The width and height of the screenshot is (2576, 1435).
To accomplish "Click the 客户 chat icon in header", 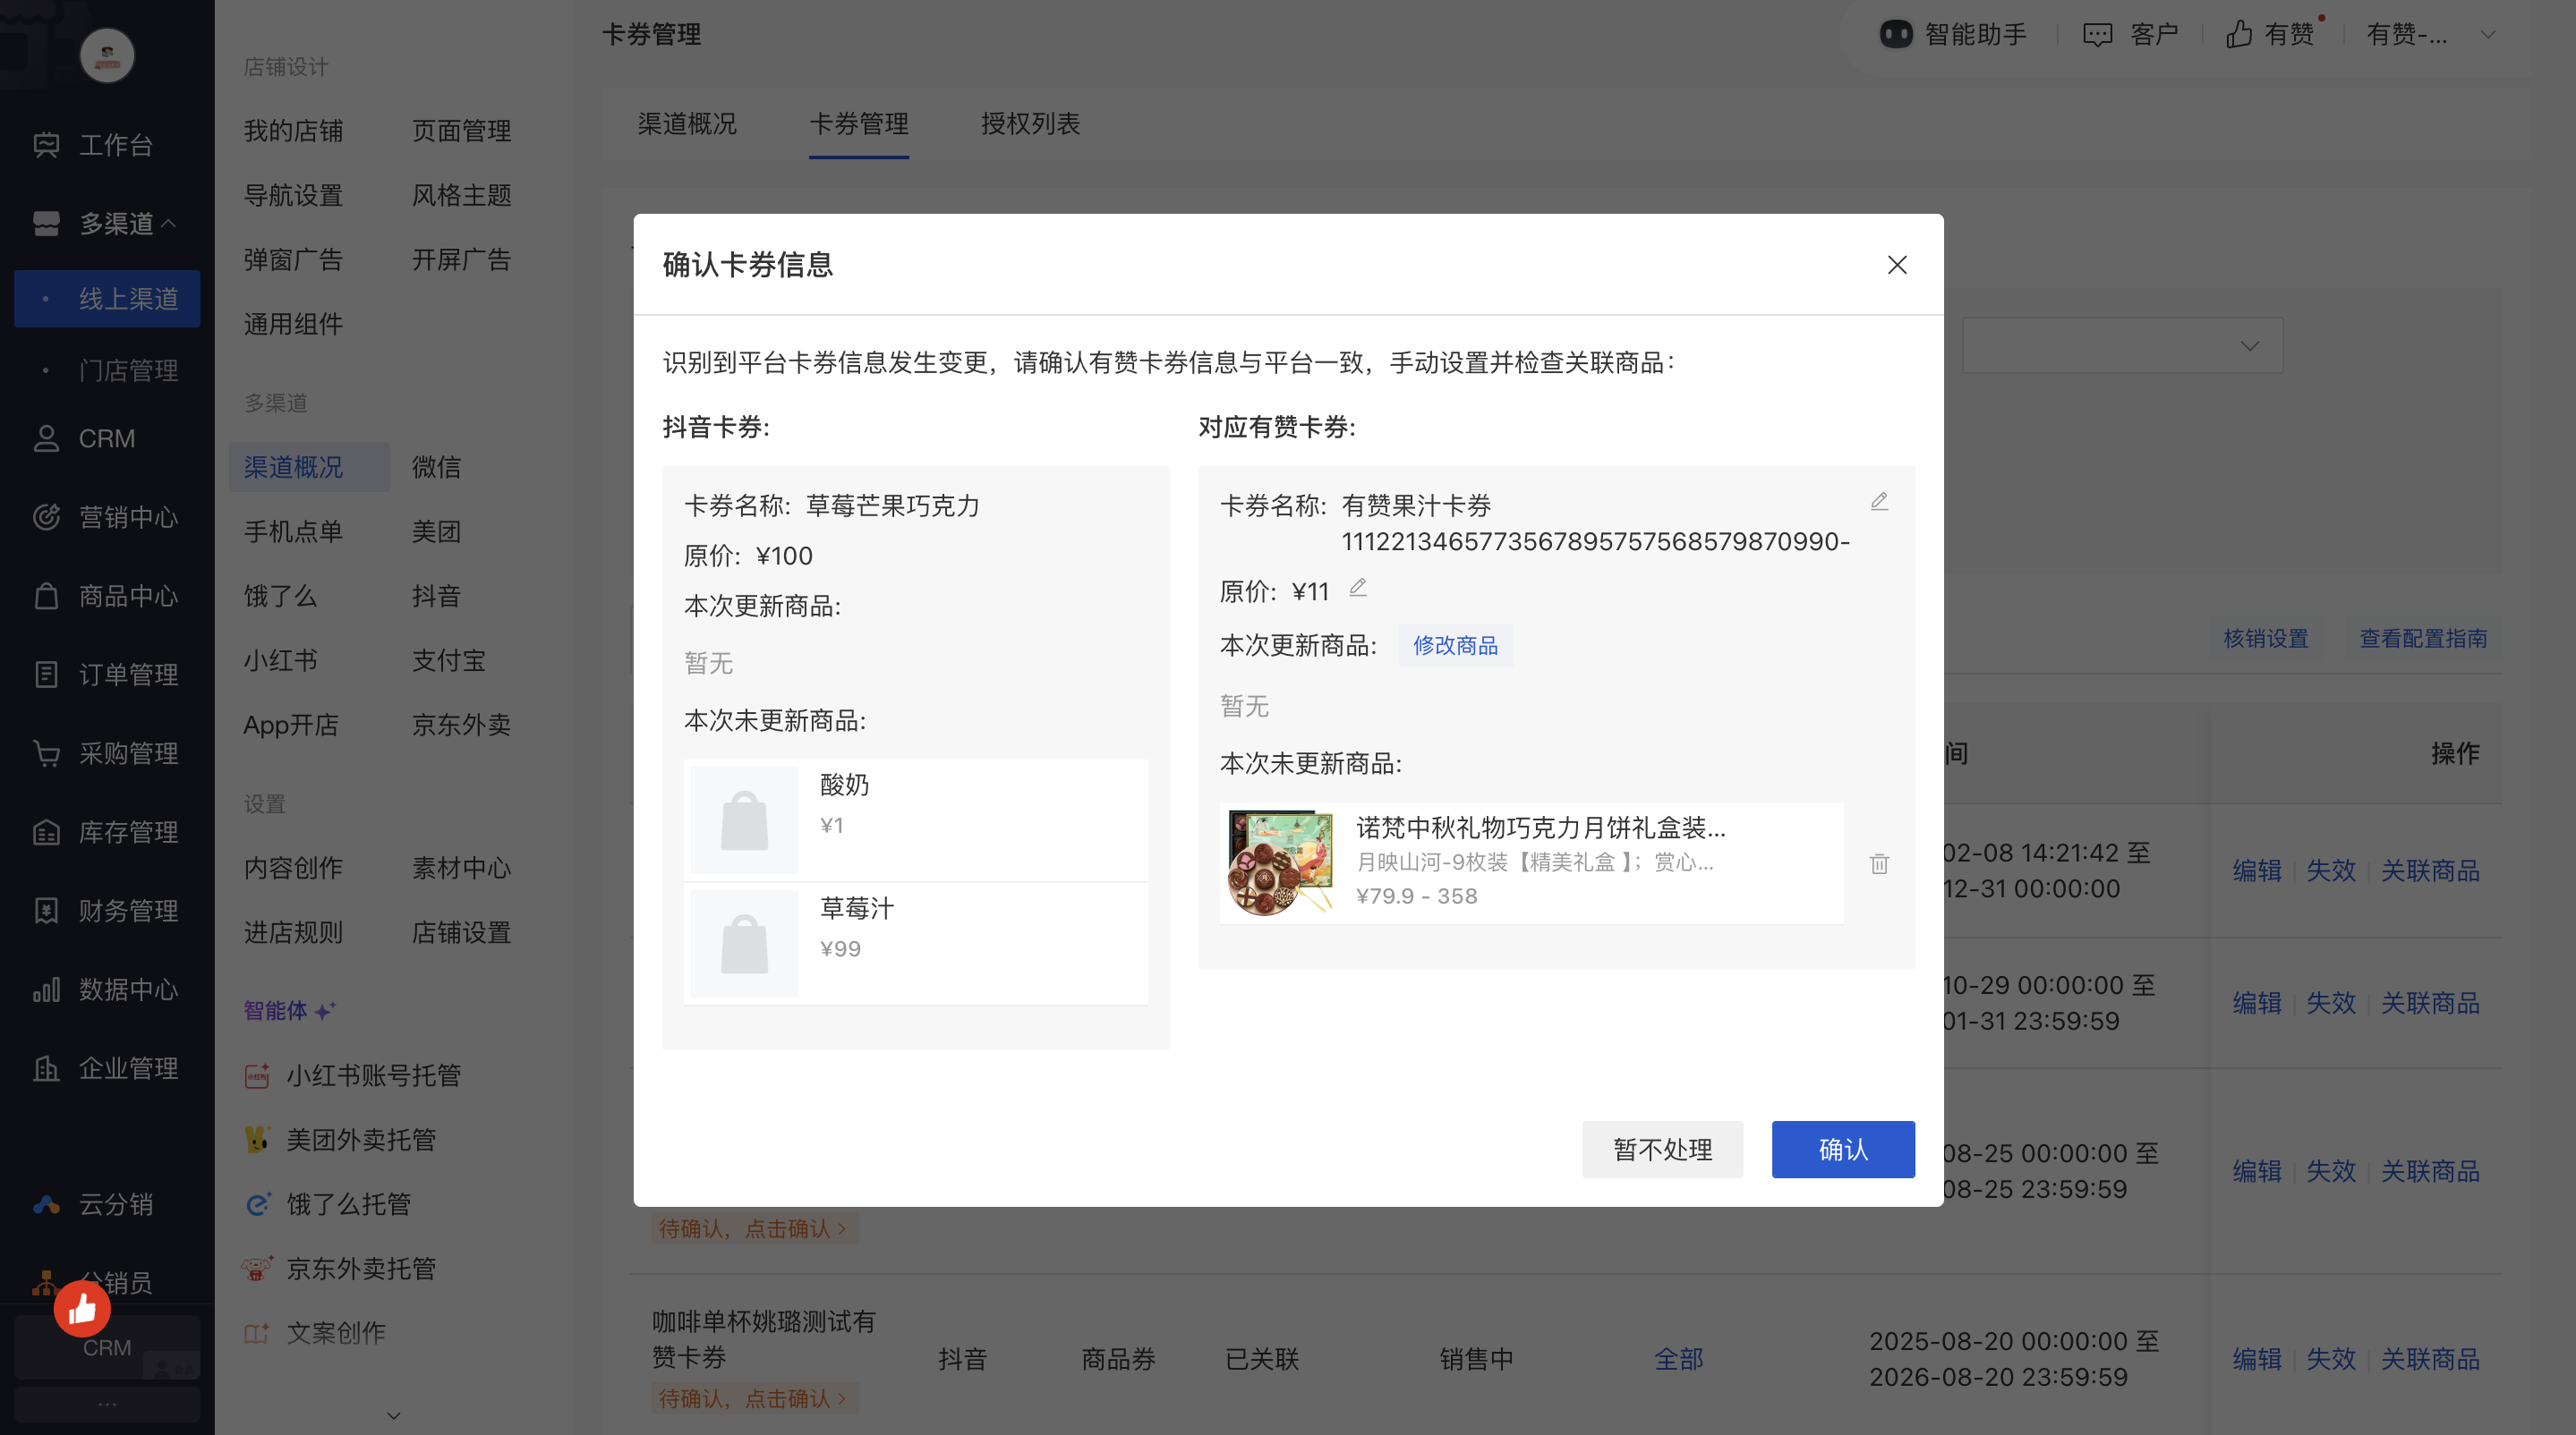I will [2097, 35].
